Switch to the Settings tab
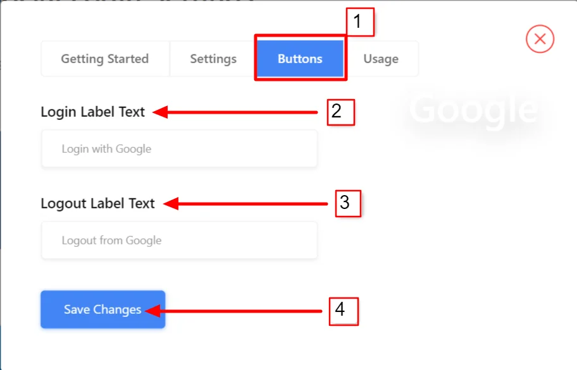This screenshot has width=577, height=370. [213, 59]
